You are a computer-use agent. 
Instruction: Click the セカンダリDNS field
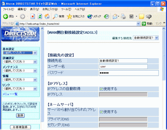[x=123, y=125]
